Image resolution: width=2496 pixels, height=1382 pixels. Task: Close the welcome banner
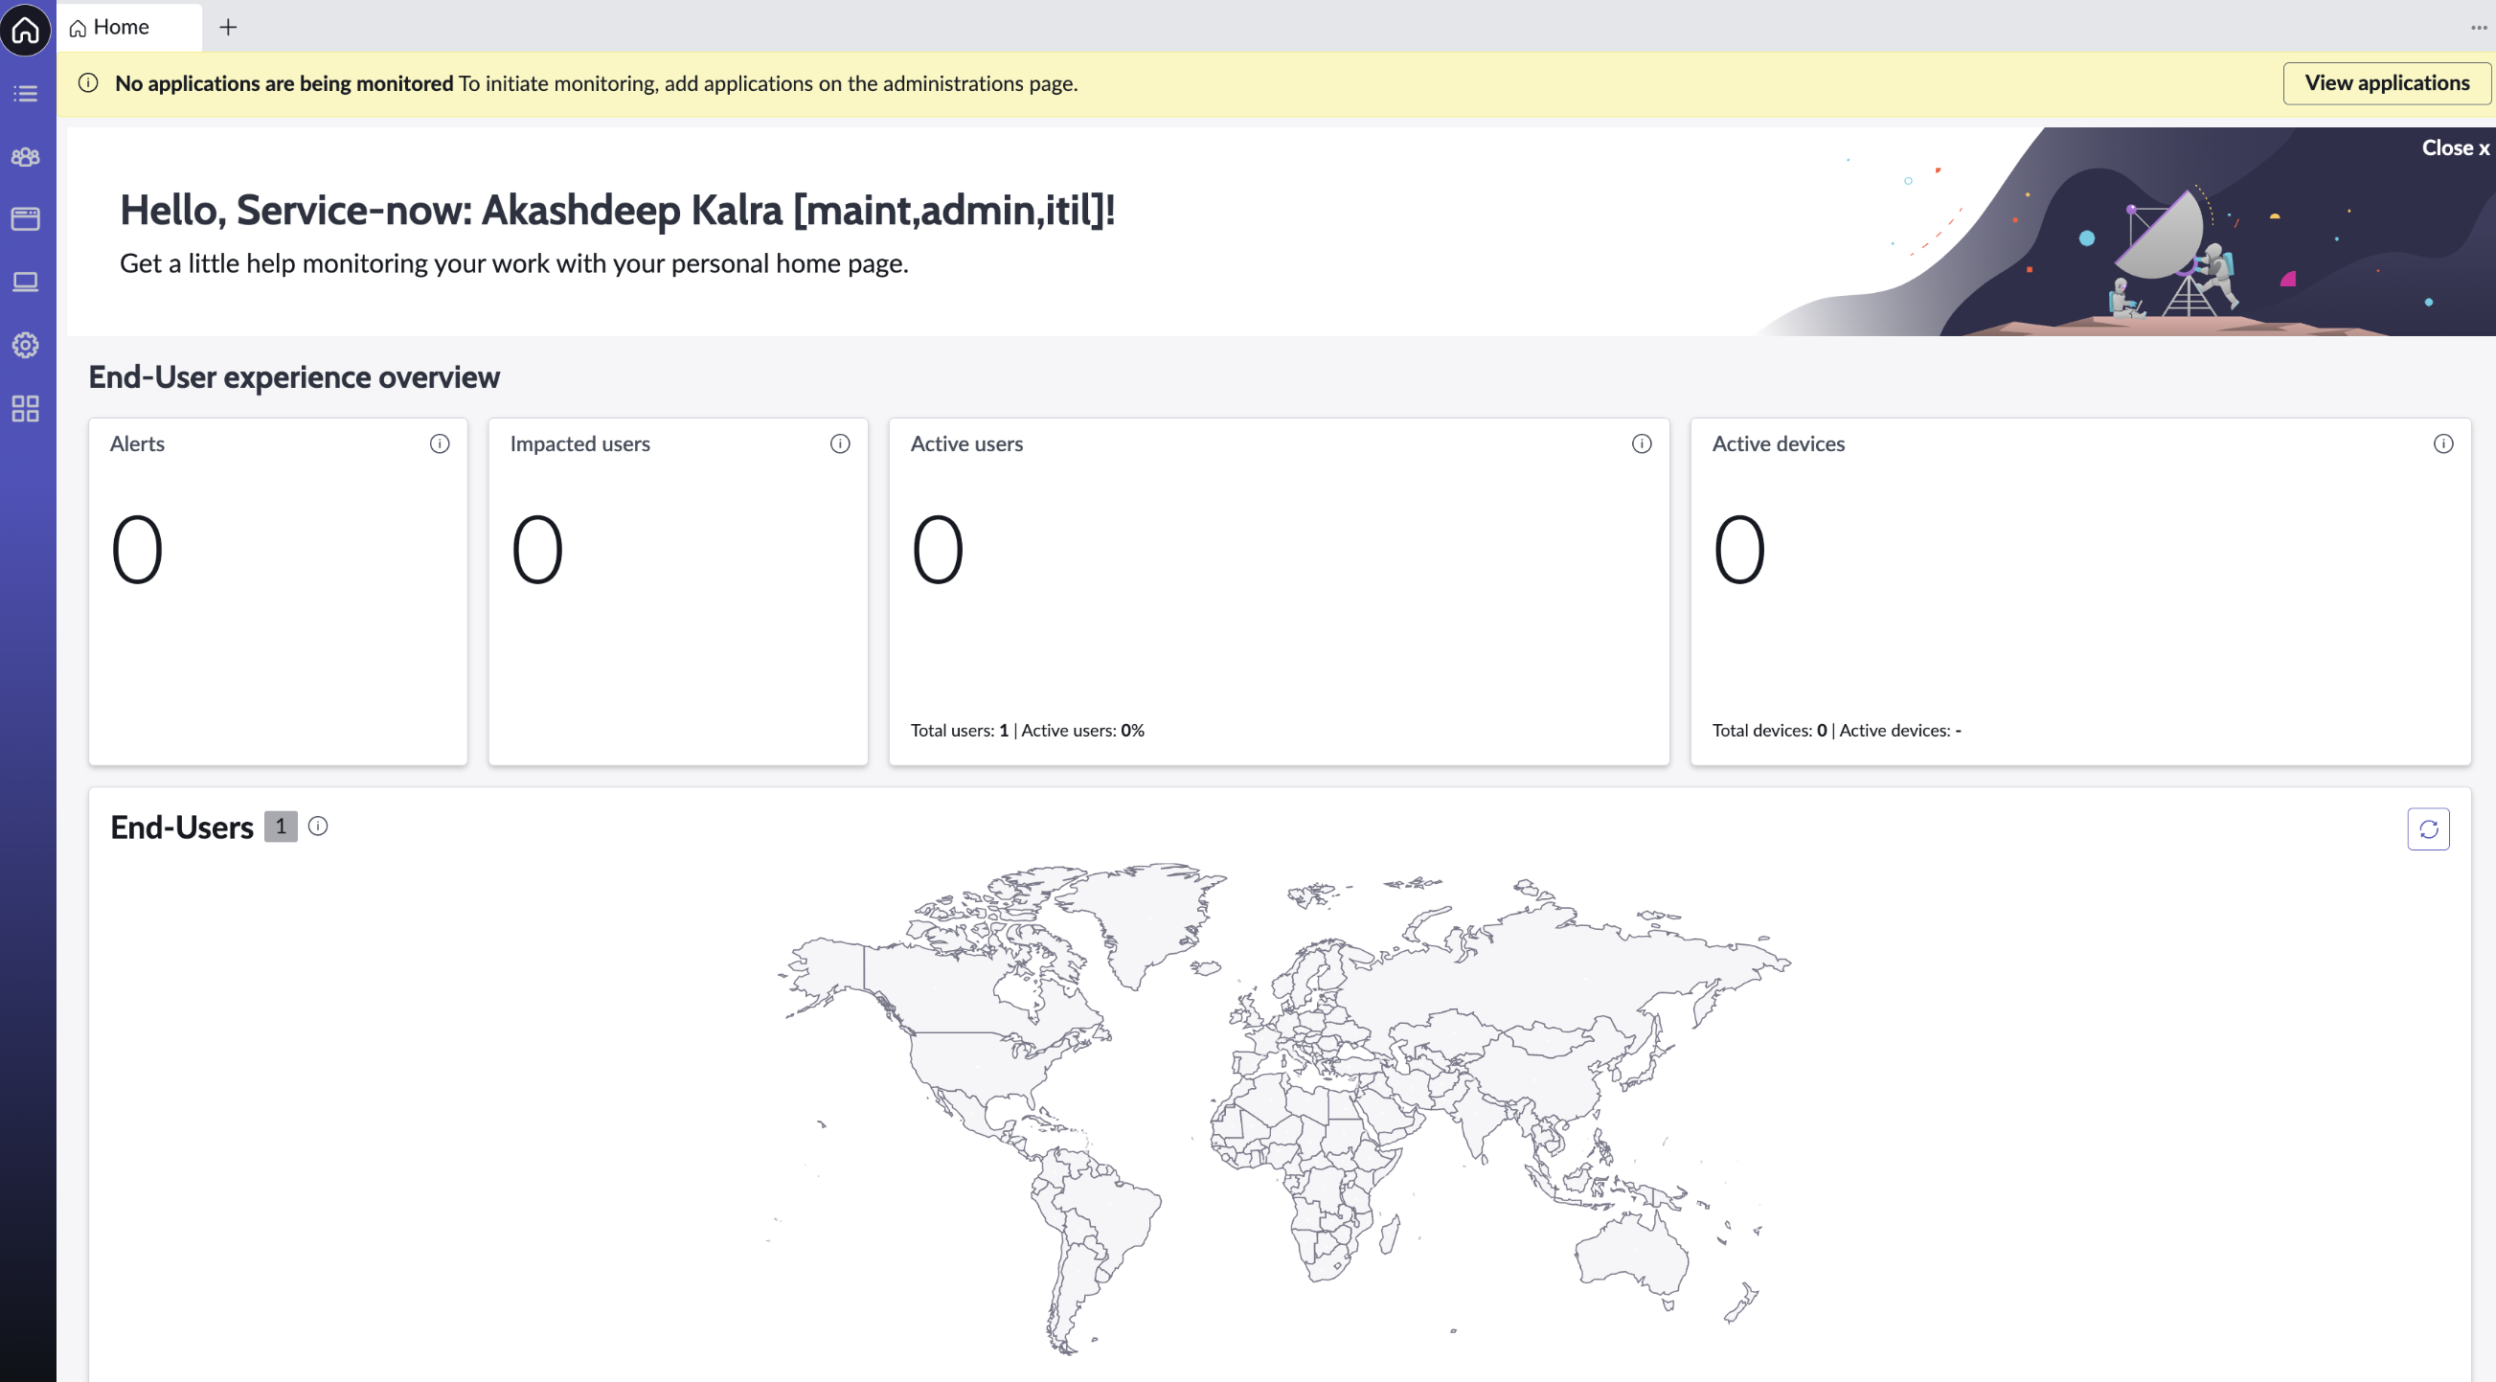click(2456, 148)
